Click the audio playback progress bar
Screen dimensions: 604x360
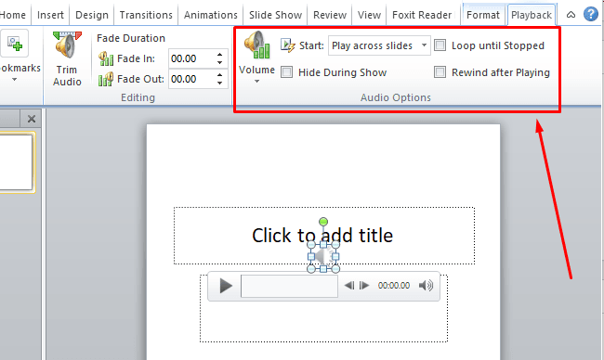tap(289, 286)
